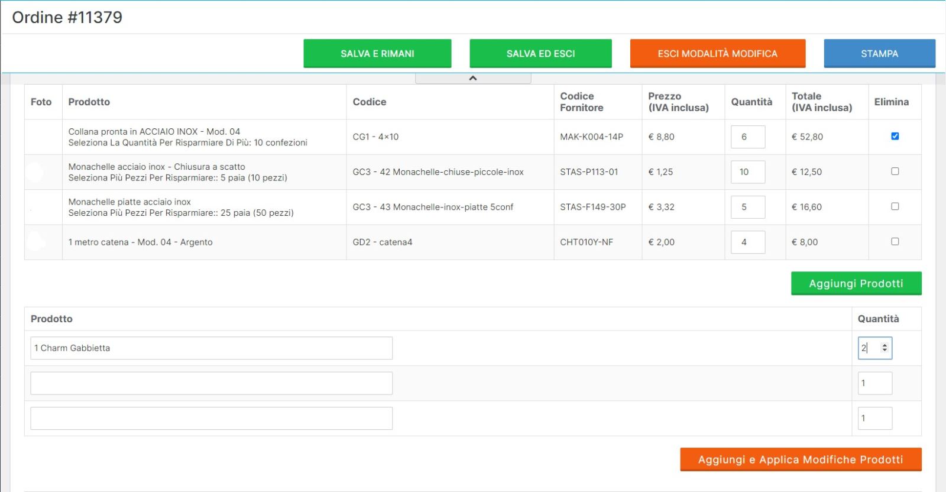The width and height of the screenshot is (946, 492).
Task: Click product name Monachelle piatte acciaio inox
Action: click(129, 202)
